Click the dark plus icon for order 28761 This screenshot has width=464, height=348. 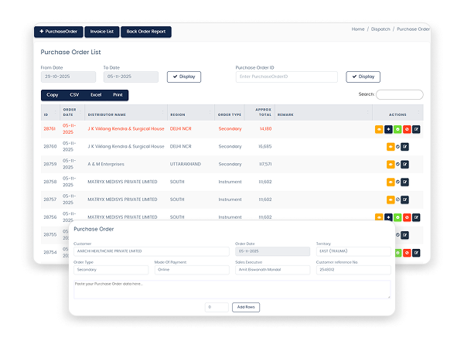coord(388,129)
